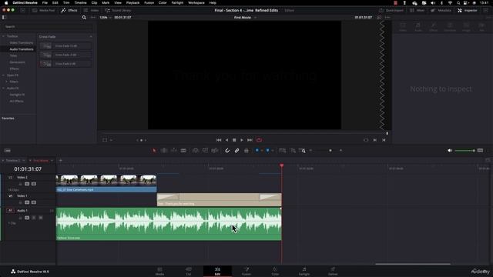Viewport: 493px width, 277px height.
Task: Click the Replace Clip toolbar icon
Action: (215, 151)
